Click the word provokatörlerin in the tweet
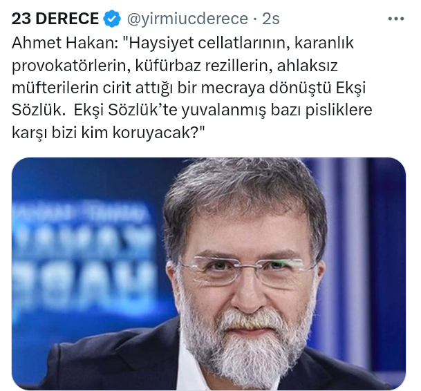The height and width of the screenshot is (391, 421). click(x=69, y=66)
